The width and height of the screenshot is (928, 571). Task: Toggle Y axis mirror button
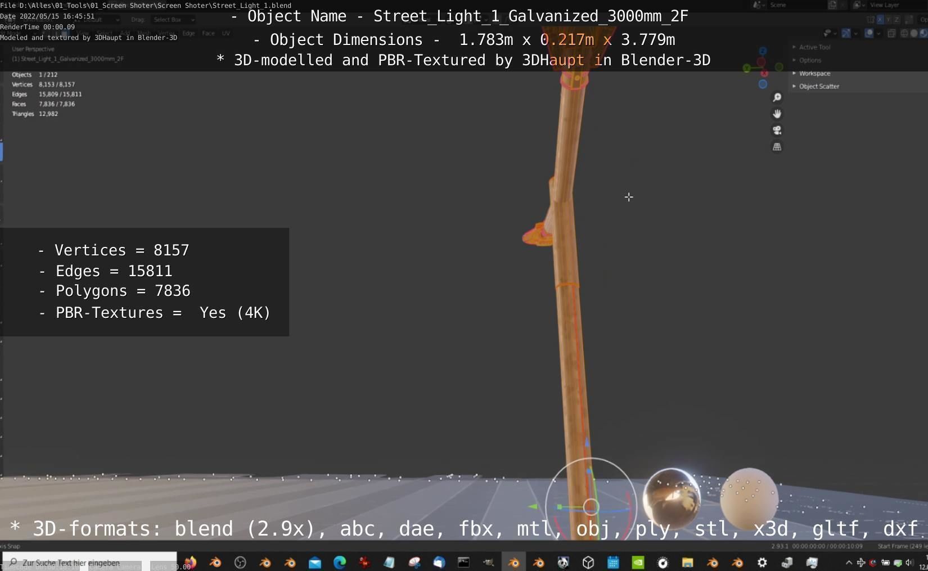[889, 19]
